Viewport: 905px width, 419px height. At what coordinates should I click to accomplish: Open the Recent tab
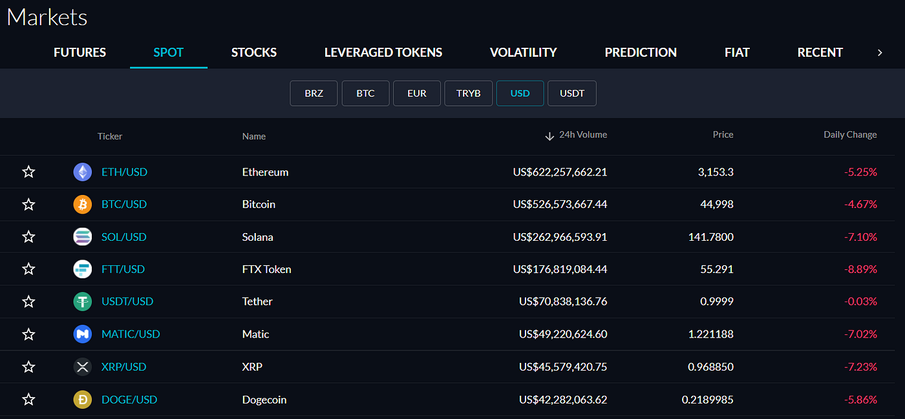point(820,52)
